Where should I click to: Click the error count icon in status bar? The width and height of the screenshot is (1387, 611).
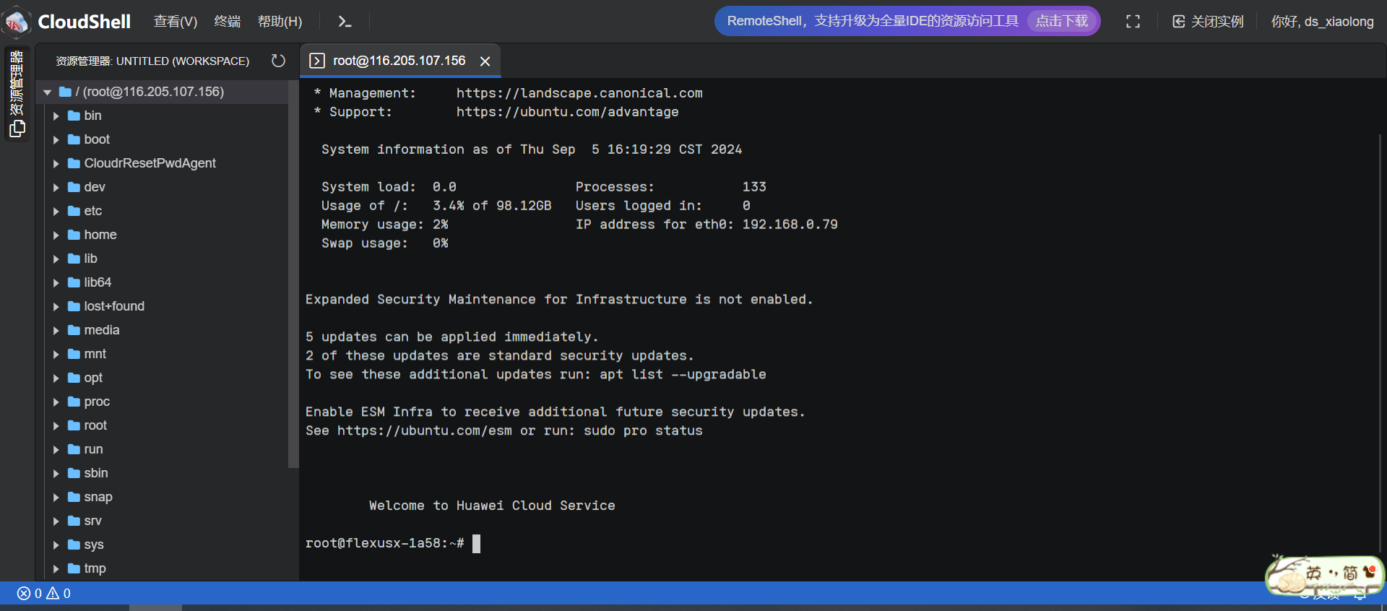pyautogui.click(x=24, y=594)
